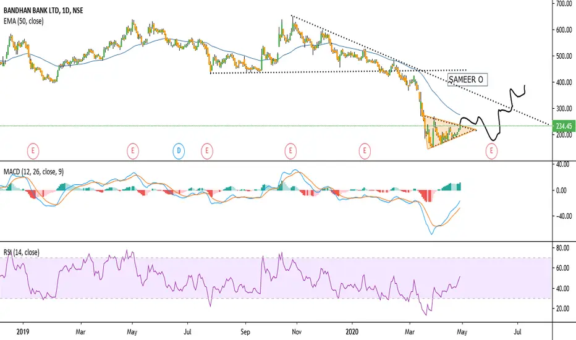
Task: Click the SAMEER O text annotation box
Action: pyautogui.click(x=468, y=79)
